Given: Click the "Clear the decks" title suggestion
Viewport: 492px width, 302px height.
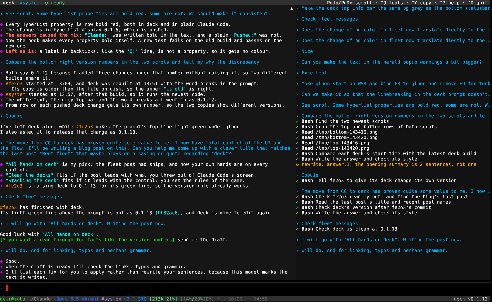Looking at the screenshot, I should pyautogui.click(x=29, y=175).
